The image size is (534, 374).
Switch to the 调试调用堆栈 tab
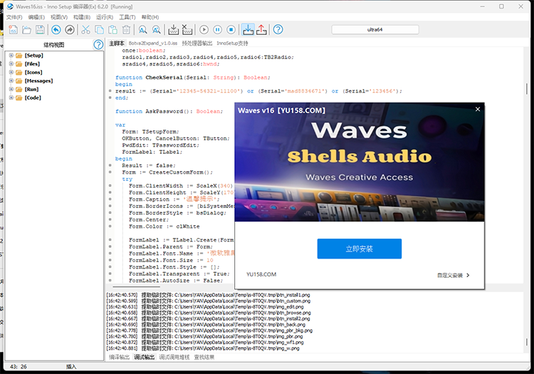click(x=174, y=357)
